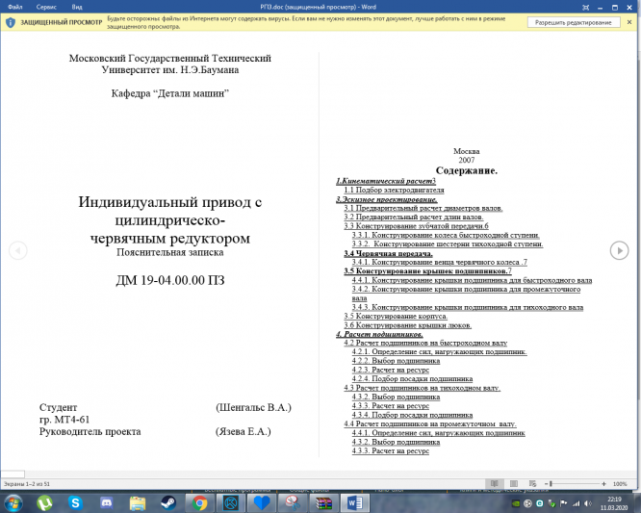Open the blue heart app in taskbar
The width and height of the screenshot is (641, 513).
coord(262,502)
